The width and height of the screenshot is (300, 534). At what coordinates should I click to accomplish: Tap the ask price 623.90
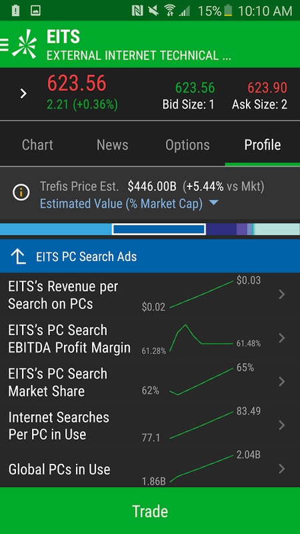click(267, 88)
